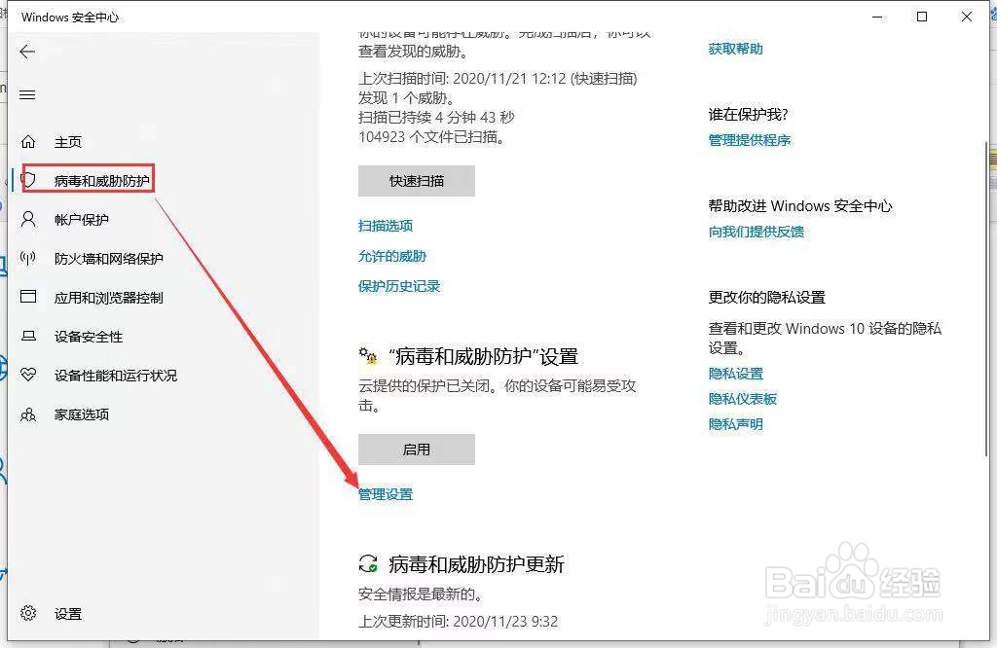
Task: Click the person icon for 帐户保护
Action: coord(28,219)
